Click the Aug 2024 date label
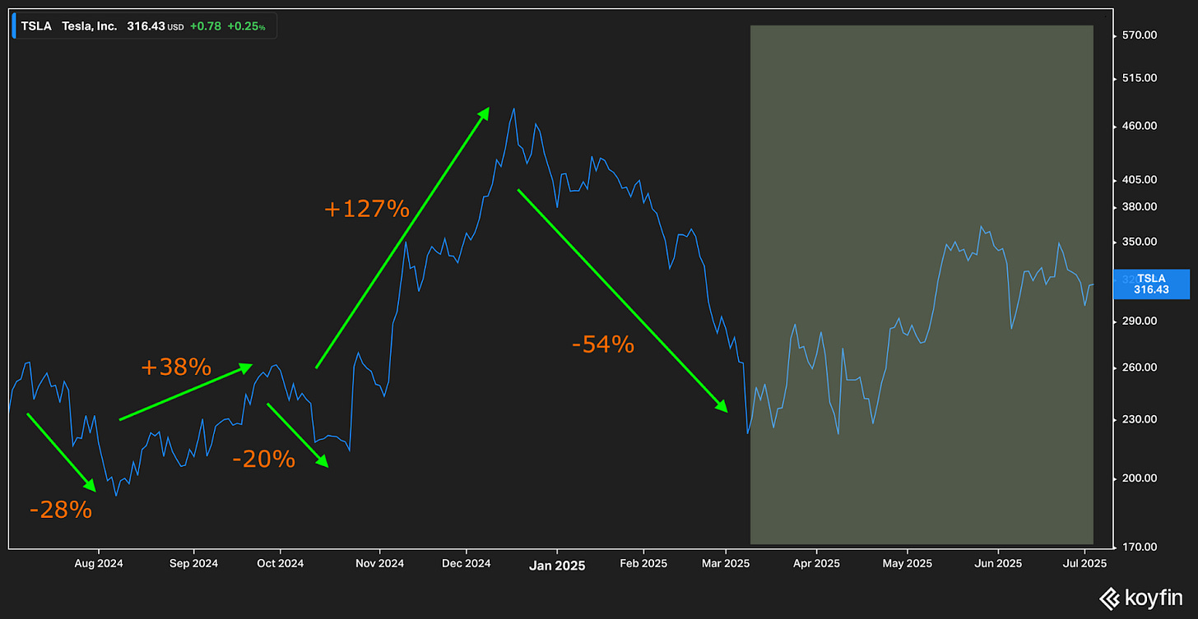1198x619 pixels. tap(99, 564)
